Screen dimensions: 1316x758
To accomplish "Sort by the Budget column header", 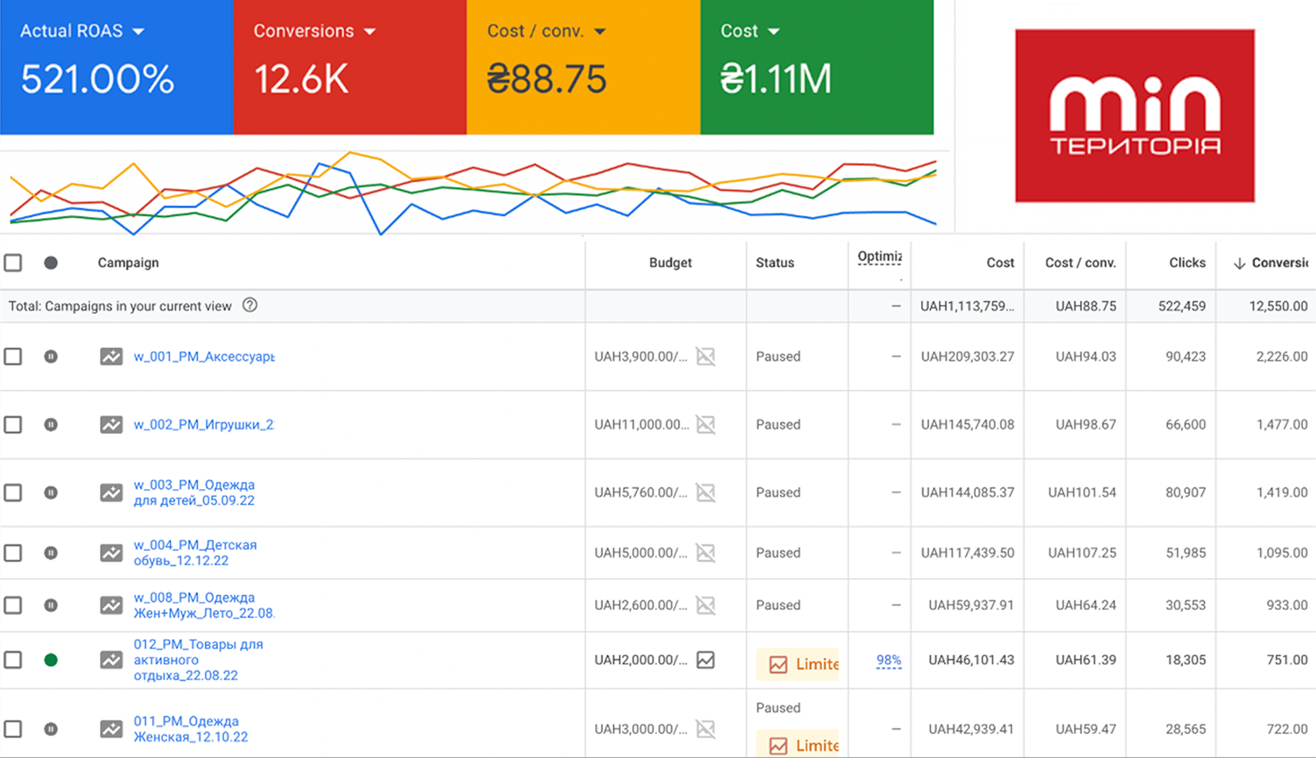I will pyautogui.click(x=670, y=263).
